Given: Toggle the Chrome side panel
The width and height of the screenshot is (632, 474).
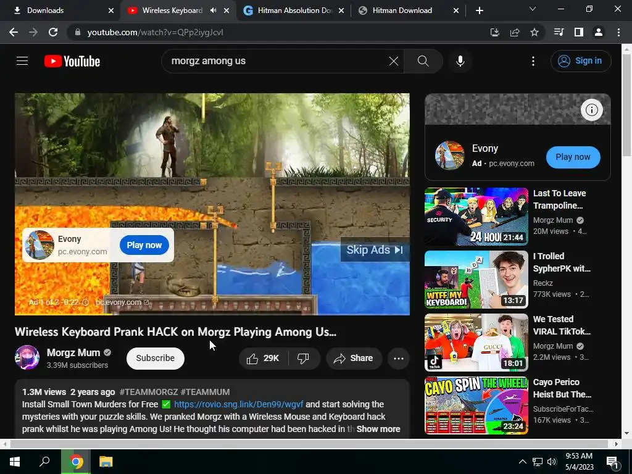Looking at the screenshot, I should pyautogui.click(x=579, y=32).
